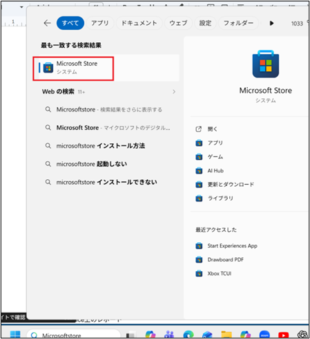Switch to the ドキュメント filter tab

(x=139, y=23)
